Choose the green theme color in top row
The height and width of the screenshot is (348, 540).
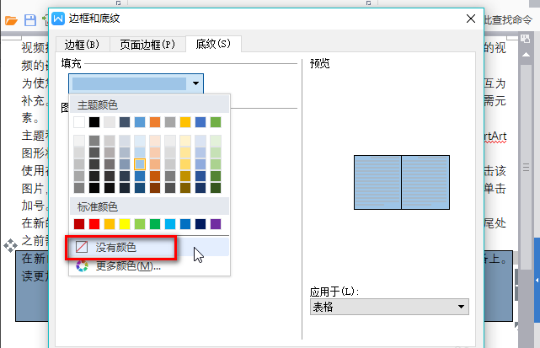click(x=215, y=122)
